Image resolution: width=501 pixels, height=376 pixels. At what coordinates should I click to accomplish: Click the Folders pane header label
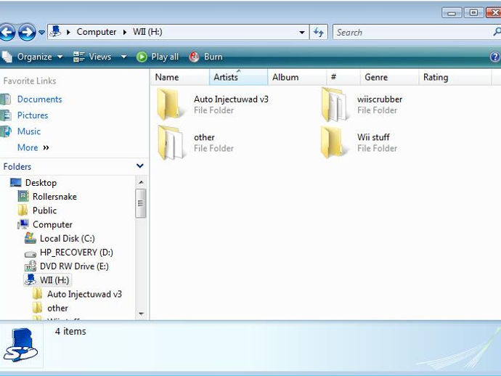coord(17,167)
